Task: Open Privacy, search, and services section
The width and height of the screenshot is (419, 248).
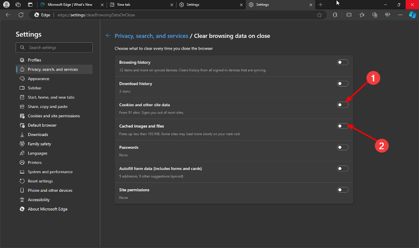Action: (x=54, y=69)
